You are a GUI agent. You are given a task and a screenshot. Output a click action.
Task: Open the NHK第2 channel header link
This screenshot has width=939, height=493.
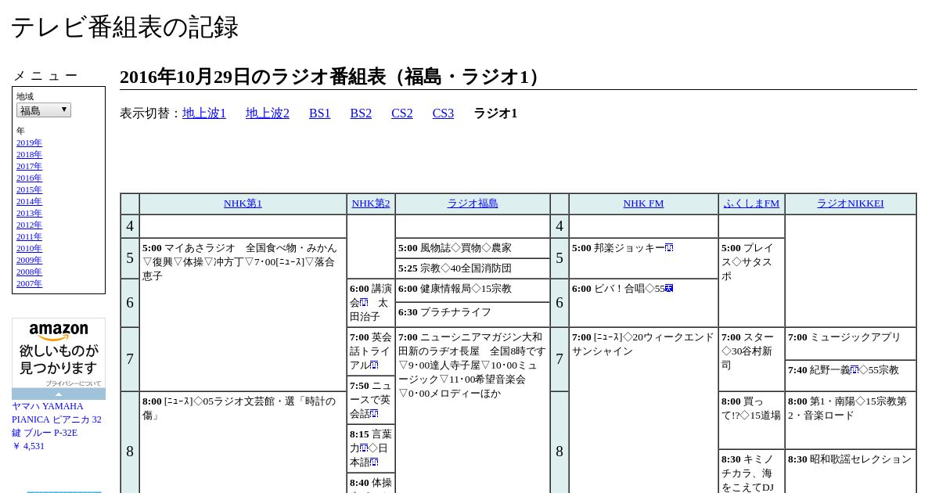[x=371, y=203]
